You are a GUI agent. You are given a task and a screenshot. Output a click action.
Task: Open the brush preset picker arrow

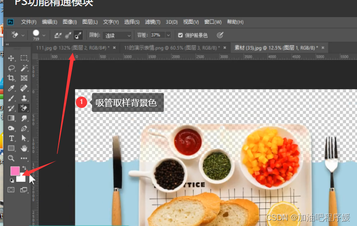(44, 36)
